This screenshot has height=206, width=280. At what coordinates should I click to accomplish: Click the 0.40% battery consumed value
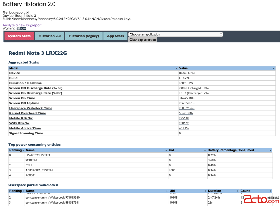pyautogui.click(x=212, y=165)
